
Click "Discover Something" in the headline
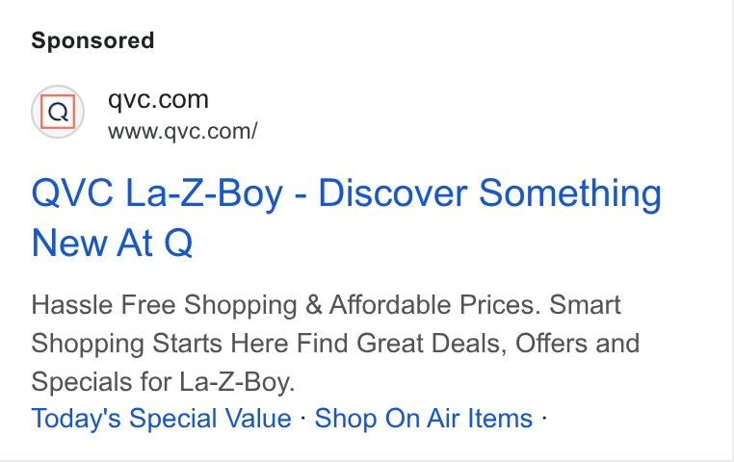coord(490,192)
